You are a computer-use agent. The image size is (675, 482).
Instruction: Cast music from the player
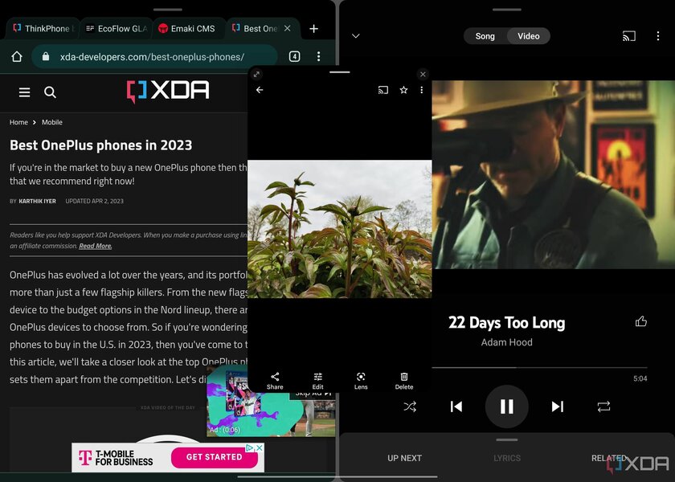pyautogui.click(x=629, y=36)
